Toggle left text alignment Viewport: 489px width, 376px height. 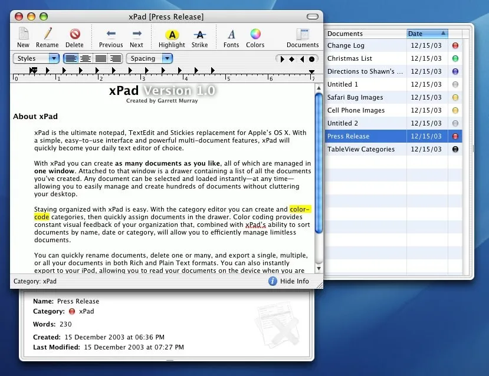pos(72,58)
